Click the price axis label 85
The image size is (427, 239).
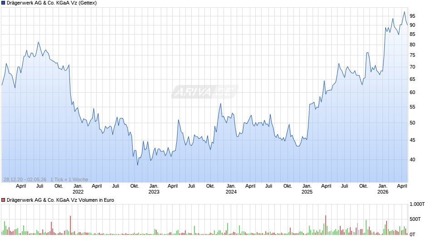pos(412,35)
